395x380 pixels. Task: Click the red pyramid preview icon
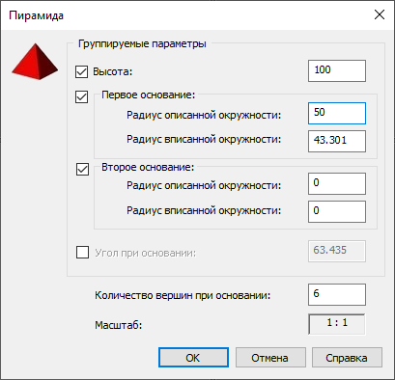[35, 62]
